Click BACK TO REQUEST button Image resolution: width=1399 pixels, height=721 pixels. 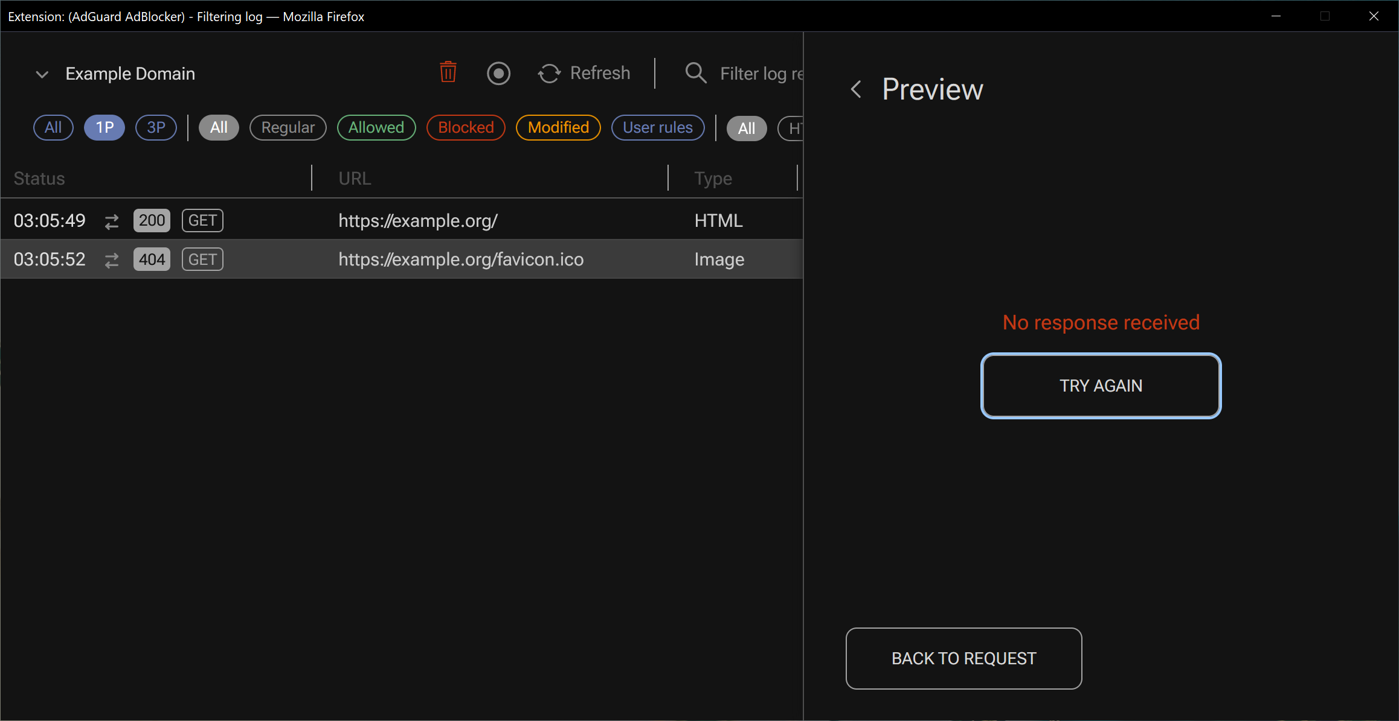(x=963, y=658)
